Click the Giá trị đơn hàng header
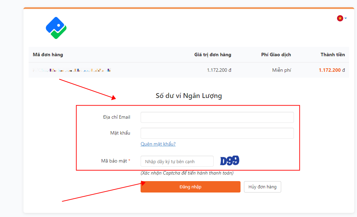 click(x=213, y=55)
